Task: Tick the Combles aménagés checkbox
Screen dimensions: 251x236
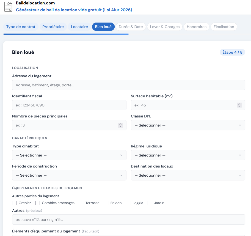Action: click(38, 203)
